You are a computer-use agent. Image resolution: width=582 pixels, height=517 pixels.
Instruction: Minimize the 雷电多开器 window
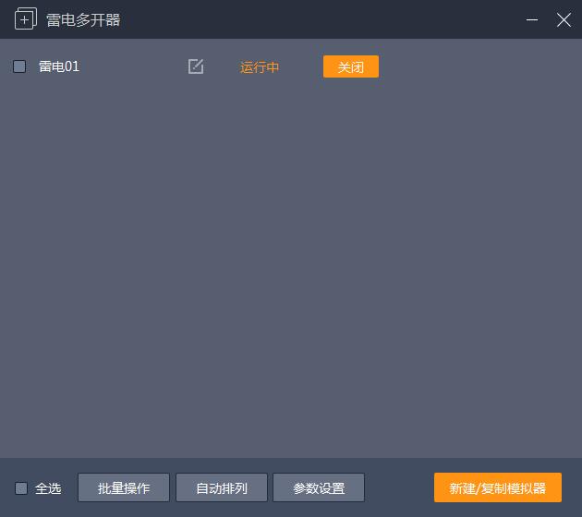pyautogui.click(x=532, y=19)
